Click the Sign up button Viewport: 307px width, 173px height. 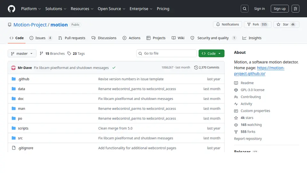click(x=279, y=9)
